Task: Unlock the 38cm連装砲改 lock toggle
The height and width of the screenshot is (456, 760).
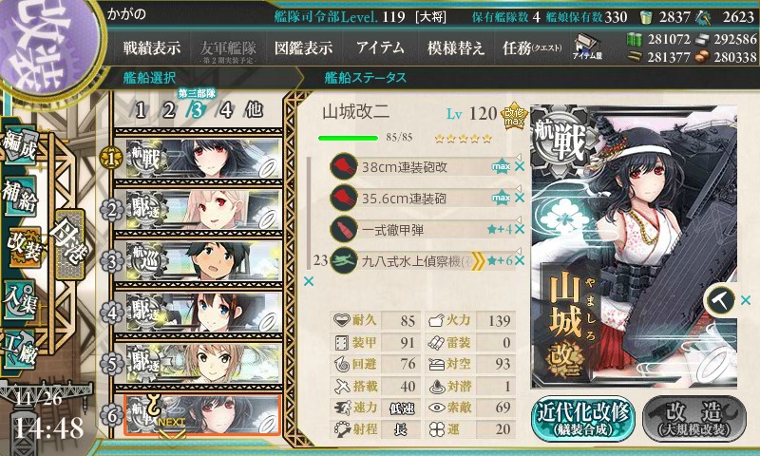Action: pyautogui.click(x=518, y=157)
